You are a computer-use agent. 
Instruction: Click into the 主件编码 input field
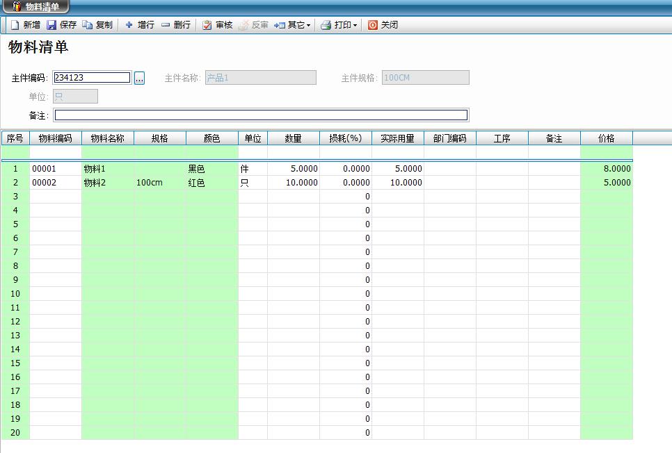click(92, 78)
